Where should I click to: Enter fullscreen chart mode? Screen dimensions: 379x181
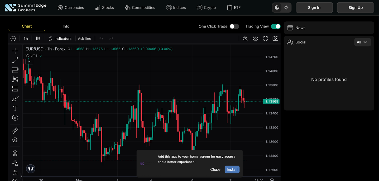pos(266,38)
